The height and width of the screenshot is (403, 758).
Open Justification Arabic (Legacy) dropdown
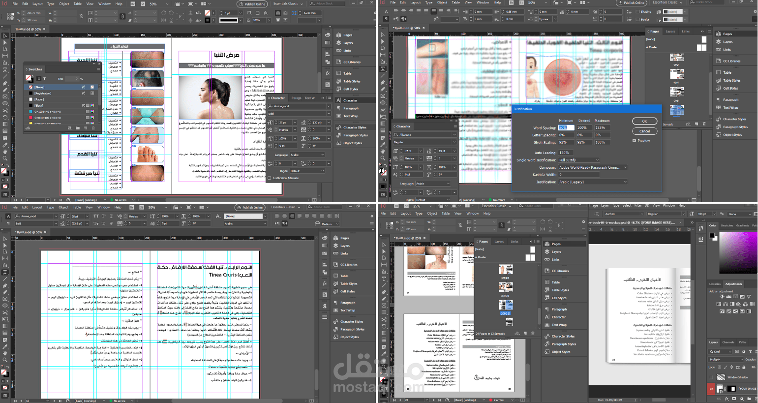click(593, 182)
